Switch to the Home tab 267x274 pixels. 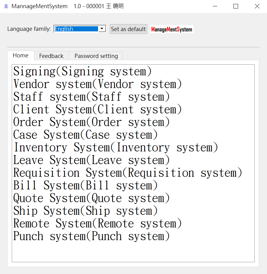tap(21, 56)
